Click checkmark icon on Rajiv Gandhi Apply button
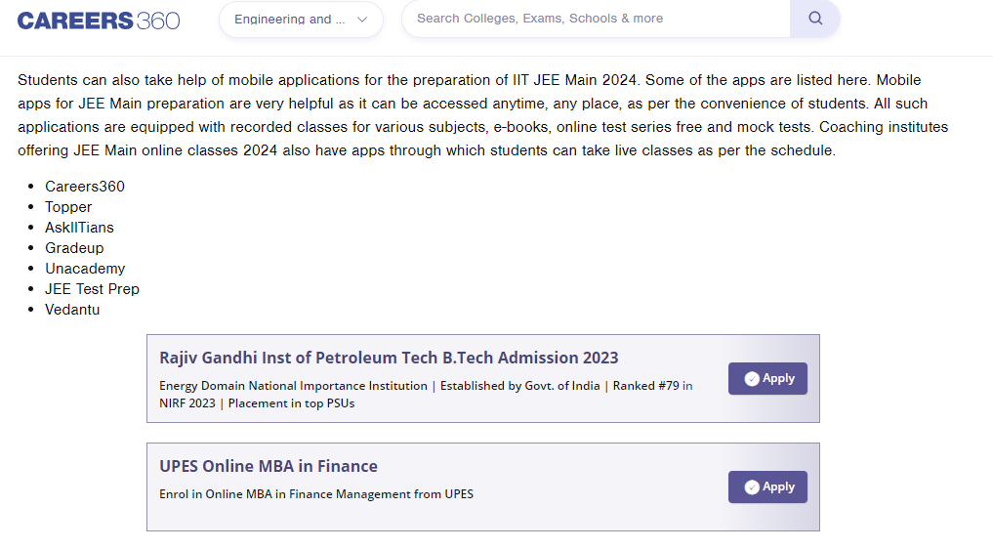993x550 pixels. (x=752, y=379)
